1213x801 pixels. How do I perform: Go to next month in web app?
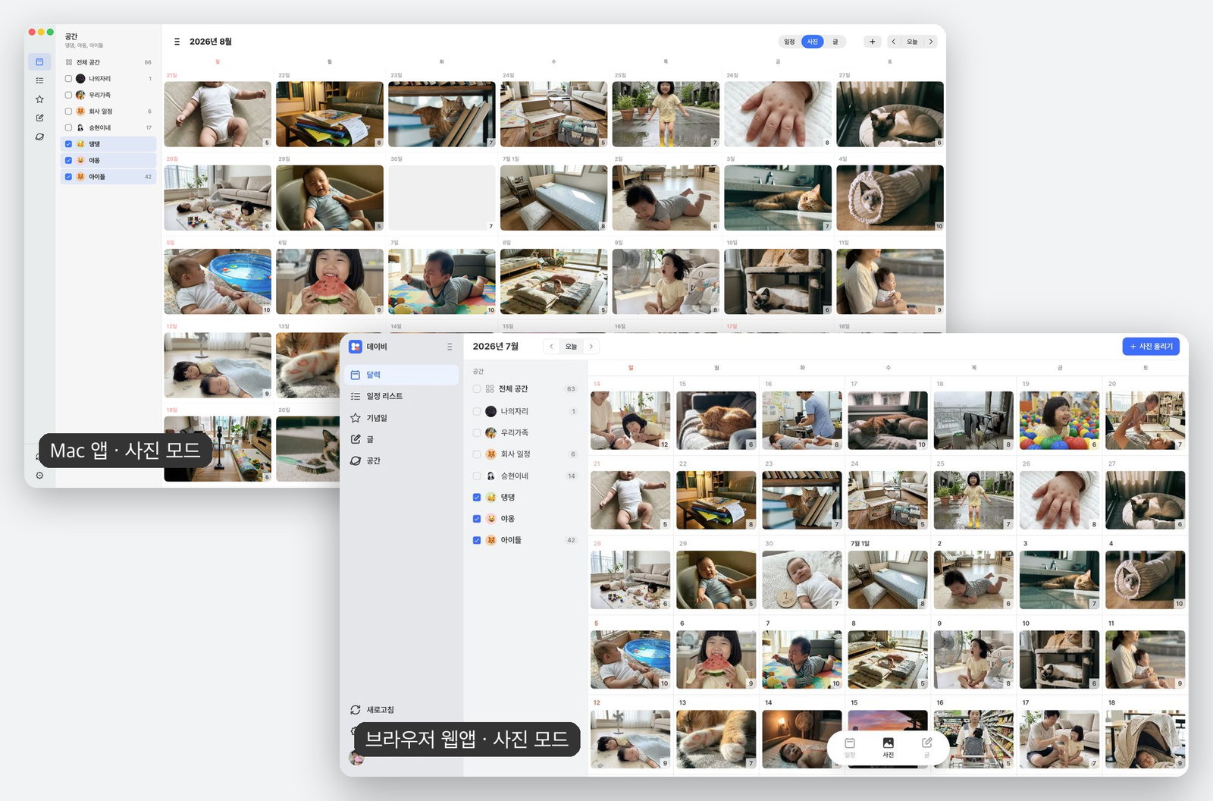(591, 347)
